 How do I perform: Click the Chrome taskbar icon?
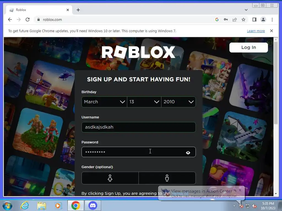click(75, 206)
